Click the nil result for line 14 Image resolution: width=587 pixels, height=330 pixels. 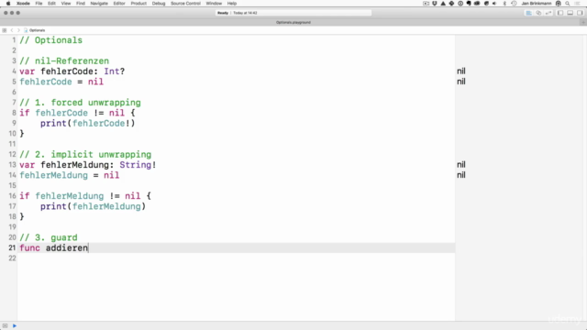coord(461,175)
